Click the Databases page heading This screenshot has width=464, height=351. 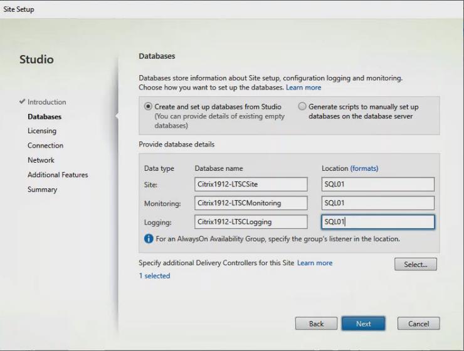pyautogui.click(x=157, y=56)
